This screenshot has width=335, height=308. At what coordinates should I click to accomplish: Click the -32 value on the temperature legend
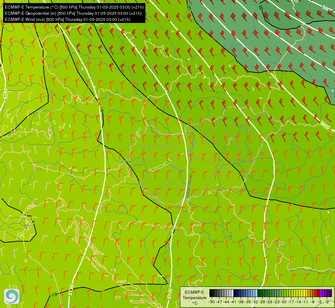point(255,302)
